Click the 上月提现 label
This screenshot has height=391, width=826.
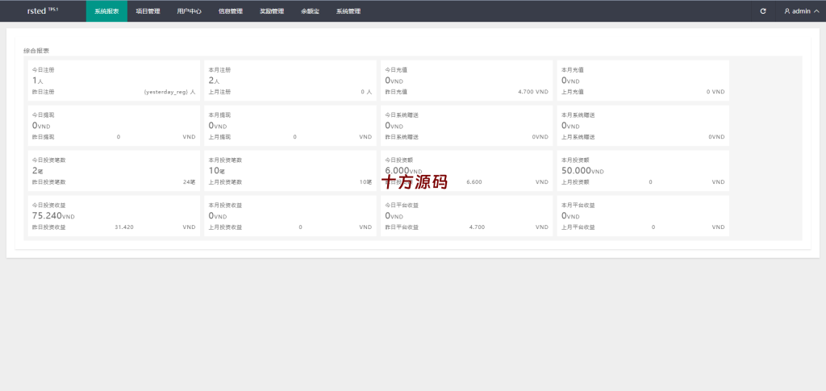pos(219,137)
